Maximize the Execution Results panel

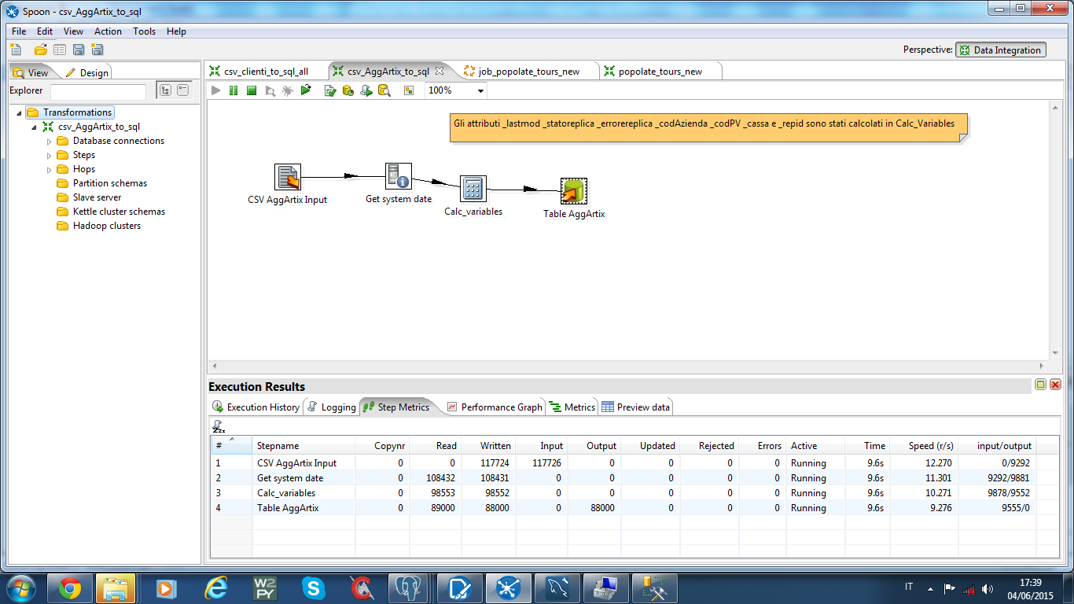(x=1040, y=385)
